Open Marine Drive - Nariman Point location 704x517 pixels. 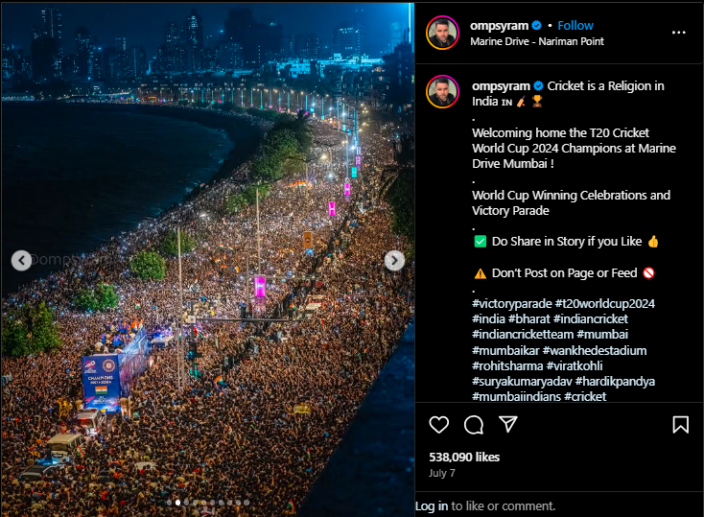(x=536, y=41)
